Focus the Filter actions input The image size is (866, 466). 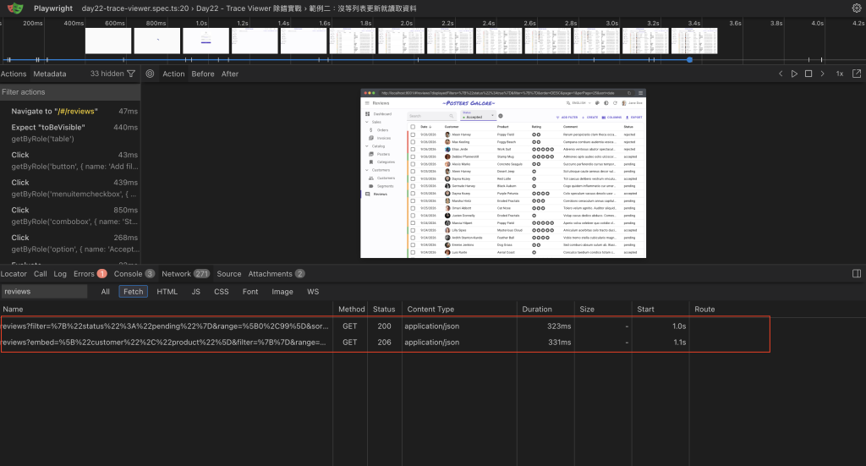[x=70, y=91]
